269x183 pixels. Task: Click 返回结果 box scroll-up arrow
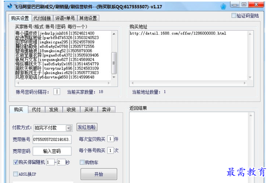pyautogui.click(x=251, y=116)
